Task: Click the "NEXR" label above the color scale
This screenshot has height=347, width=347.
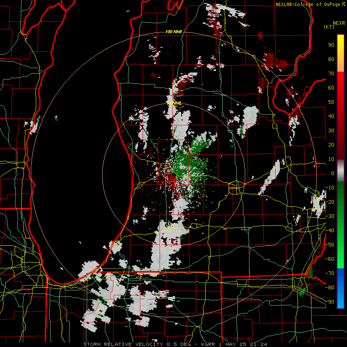Action: 339,23
